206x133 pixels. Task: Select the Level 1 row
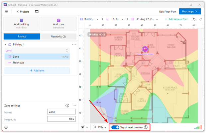point(37,51)
